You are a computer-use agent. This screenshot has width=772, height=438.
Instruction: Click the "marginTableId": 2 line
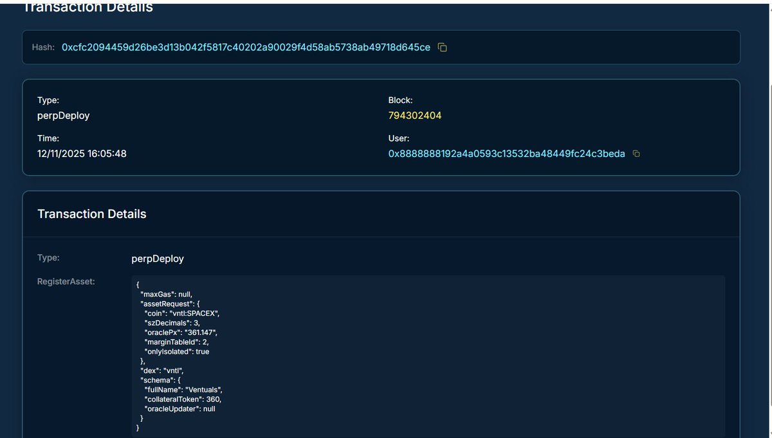(176, 342)
